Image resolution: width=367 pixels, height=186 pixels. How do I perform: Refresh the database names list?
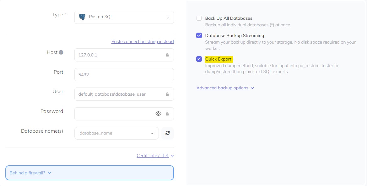click(x=168, y=133)
